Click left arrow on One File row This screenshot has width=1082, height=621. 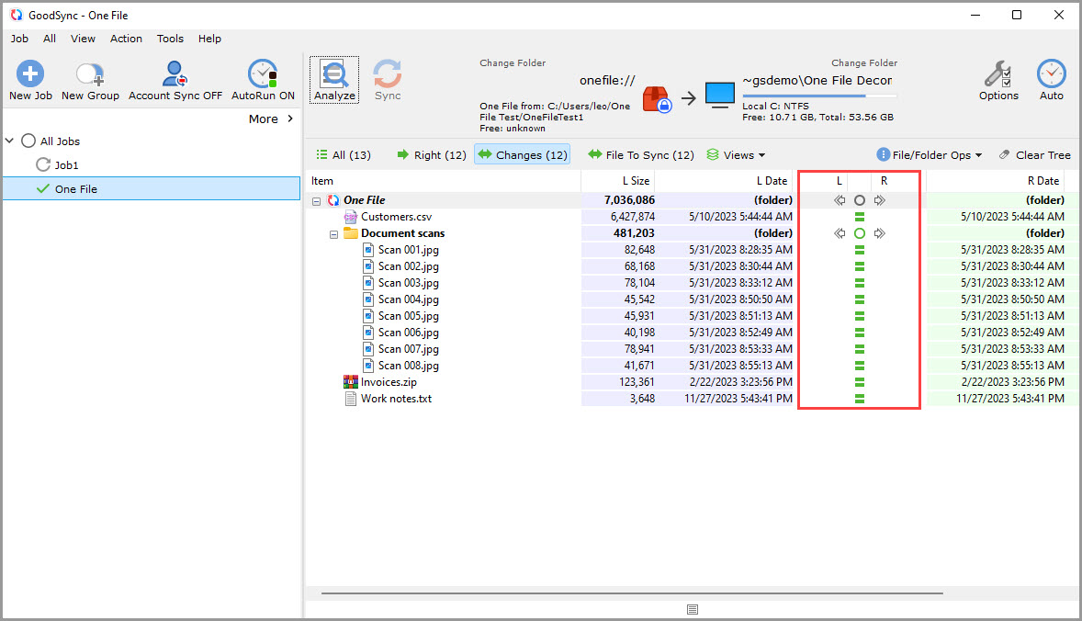[x=840, y=200]
